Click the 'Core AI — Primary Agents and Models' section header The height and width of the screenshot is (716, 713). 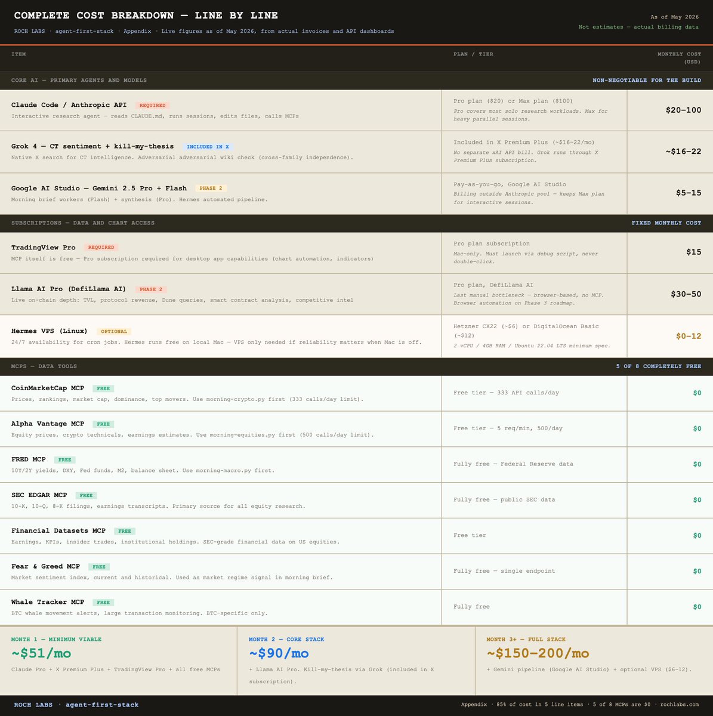[79, 81]
